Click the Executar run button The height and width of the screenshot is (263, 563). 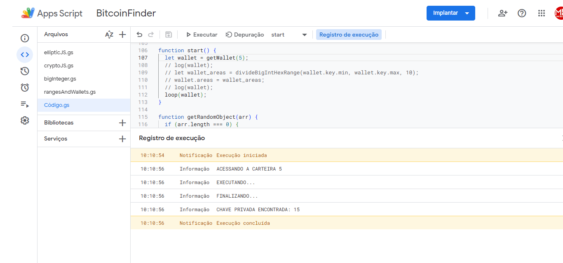202,35
